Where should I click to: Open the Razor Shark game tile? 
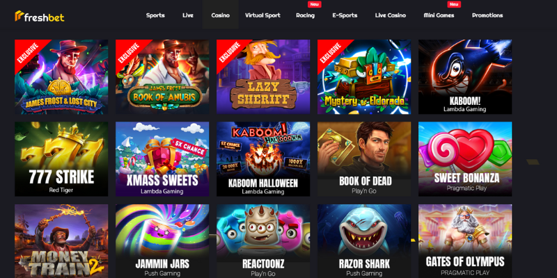pyautogui.click(x=364, y=241)
